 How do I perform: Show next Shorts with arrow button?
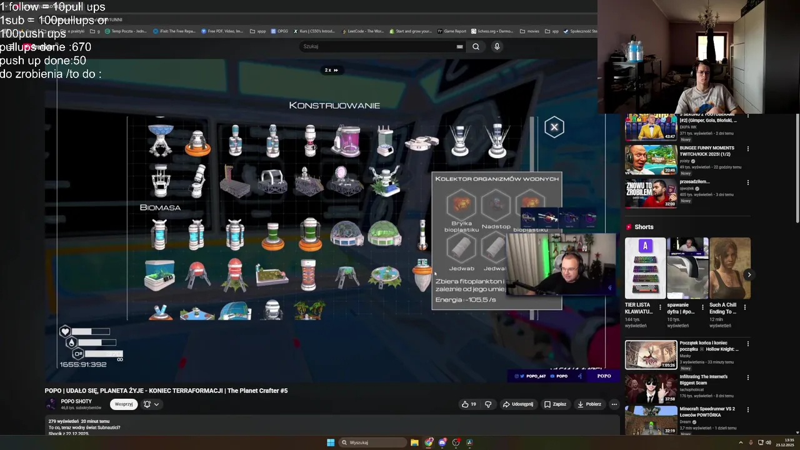[x=749, y=275]
